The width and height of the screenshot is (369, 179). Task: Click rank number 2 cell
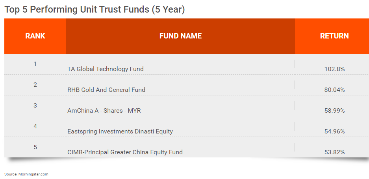[x=35, y=85]
